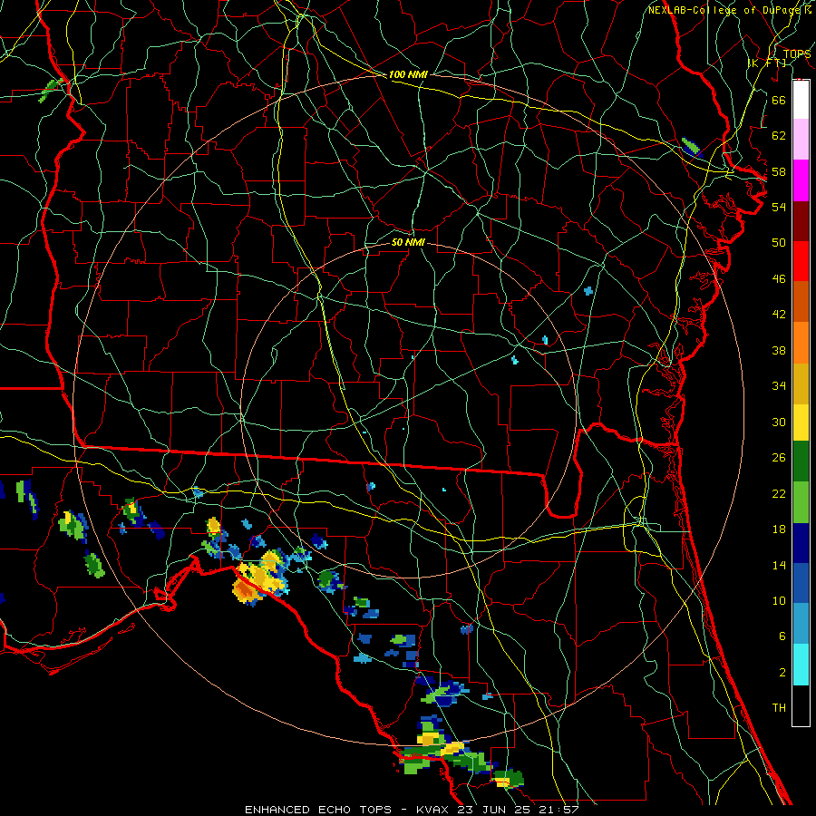Click the "50 NMI" range ring label
The width and height of the screenshot is (816, 816).
[x=408, y=242]
